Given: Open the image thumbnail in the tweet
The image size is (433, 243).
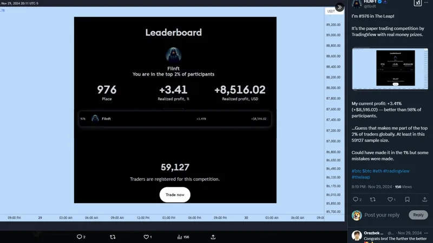Looking at the screenshot, I should point(390,69).
